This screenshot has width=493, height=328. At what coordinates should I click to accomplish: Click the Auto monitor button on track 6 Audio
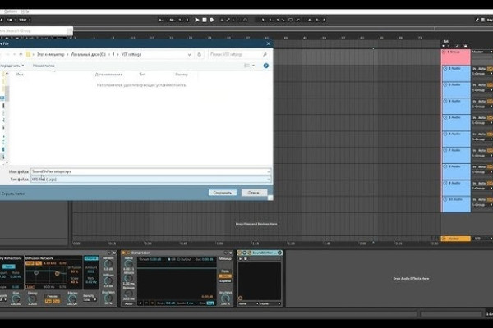click(481, 134)
